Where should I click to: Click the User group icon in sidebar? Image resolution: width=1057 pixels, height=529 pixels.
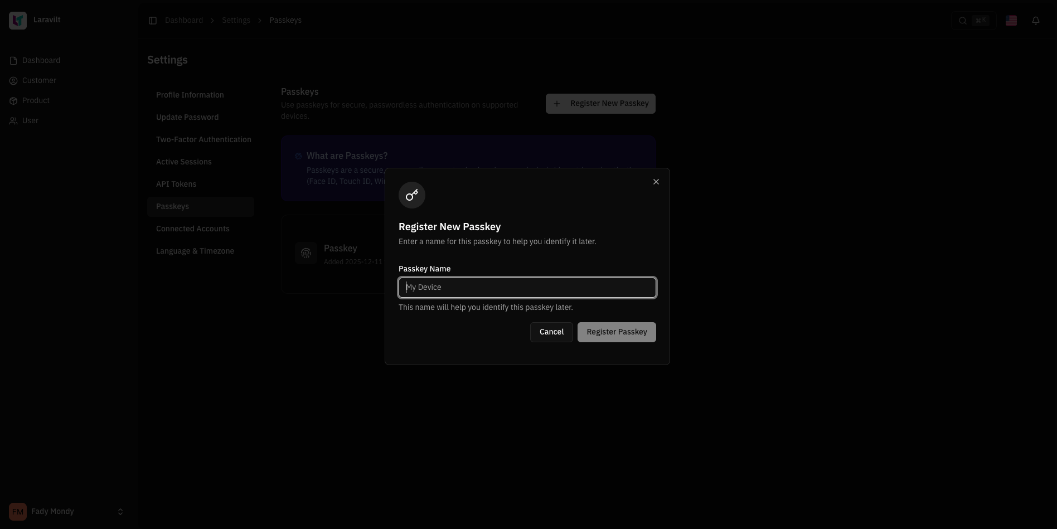point(13,121)
